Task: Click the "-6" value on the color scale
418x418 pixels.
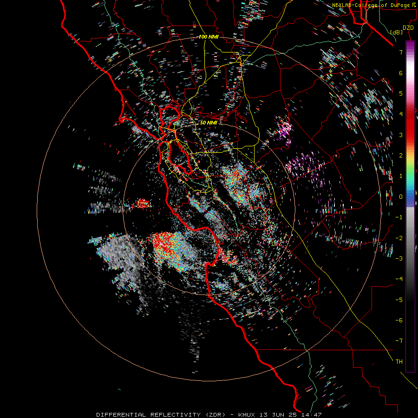Action: (x=399, y=320)
